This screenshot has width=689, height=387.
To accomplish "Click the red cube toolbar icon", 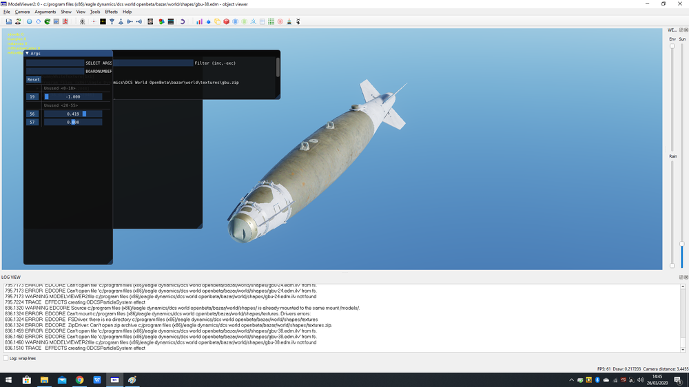I will coord(226,21).
